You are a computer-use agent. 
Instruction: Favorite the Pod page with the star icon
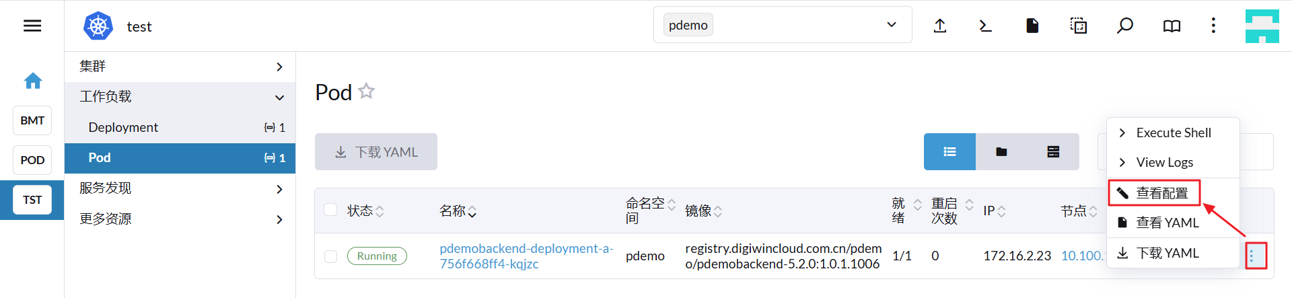366,91
